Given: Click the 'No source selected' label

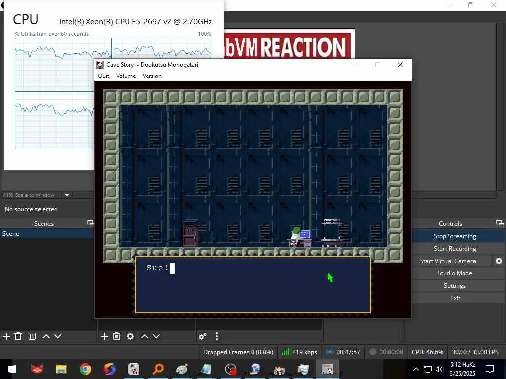Looking at the screenshot, I should pyautogui.click(x=31, y=209).
